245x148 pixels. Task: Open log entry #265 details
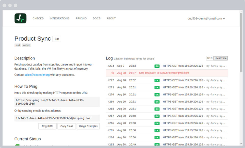167,130
